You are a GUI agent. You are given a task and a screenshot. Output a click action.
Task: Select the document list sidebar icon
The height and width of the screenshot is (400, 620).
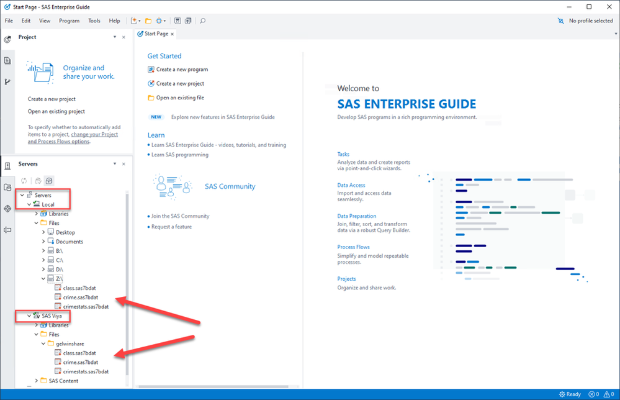point(7,60)
